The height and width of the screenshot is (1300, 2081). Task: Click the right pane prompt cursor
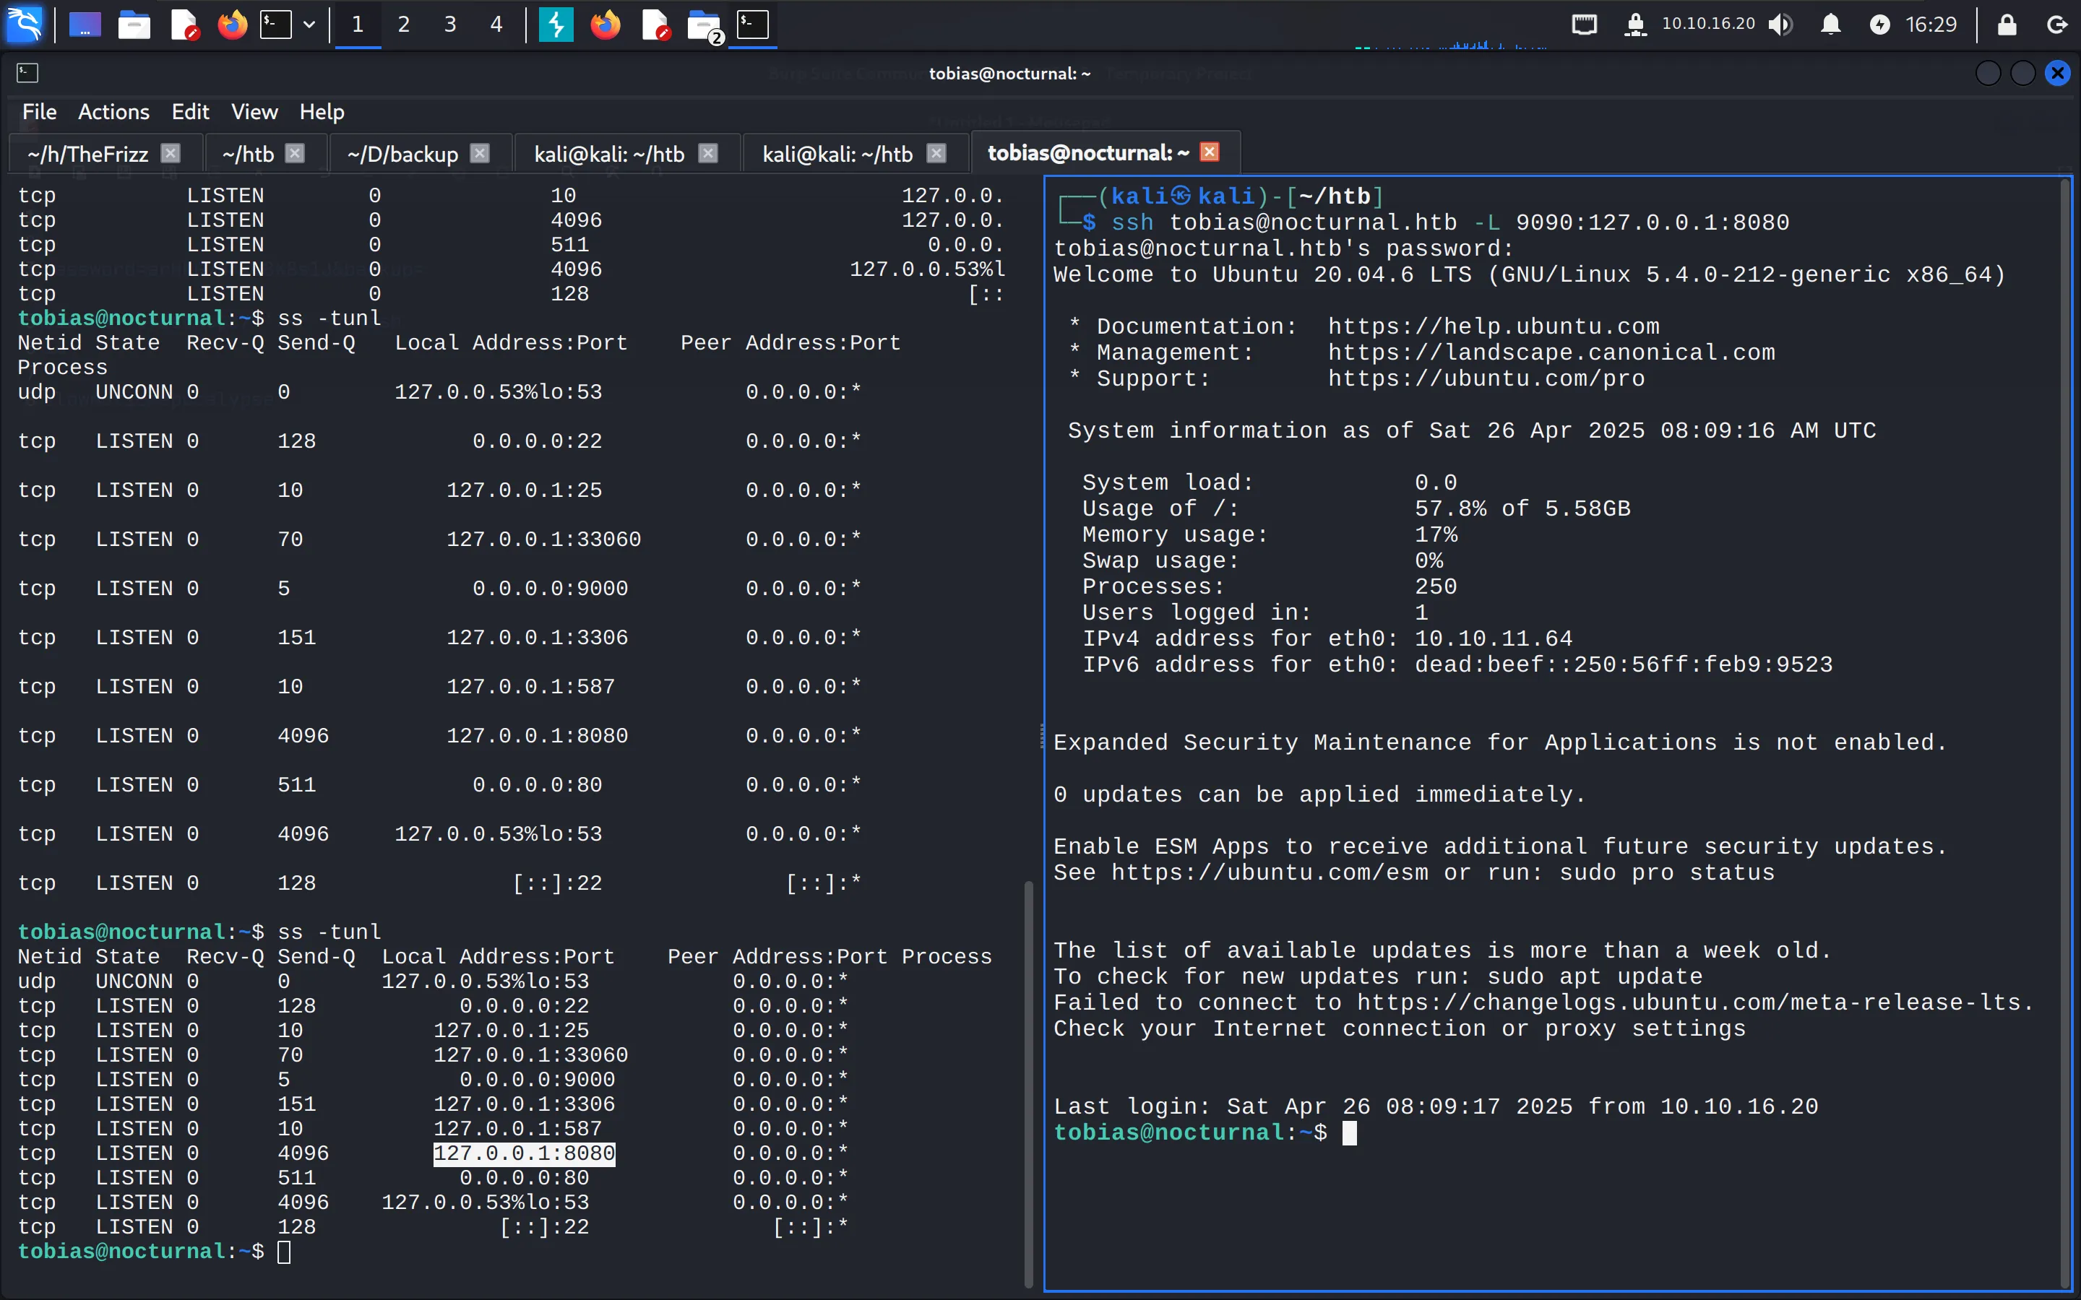tap(1349, 1133)
